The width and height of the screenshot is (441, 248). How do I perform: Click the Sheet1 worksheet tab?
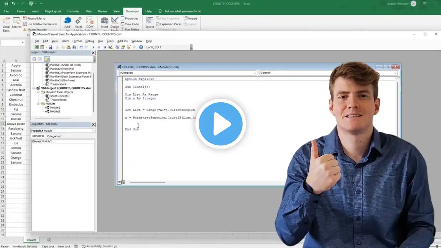[x=31, y=240]
